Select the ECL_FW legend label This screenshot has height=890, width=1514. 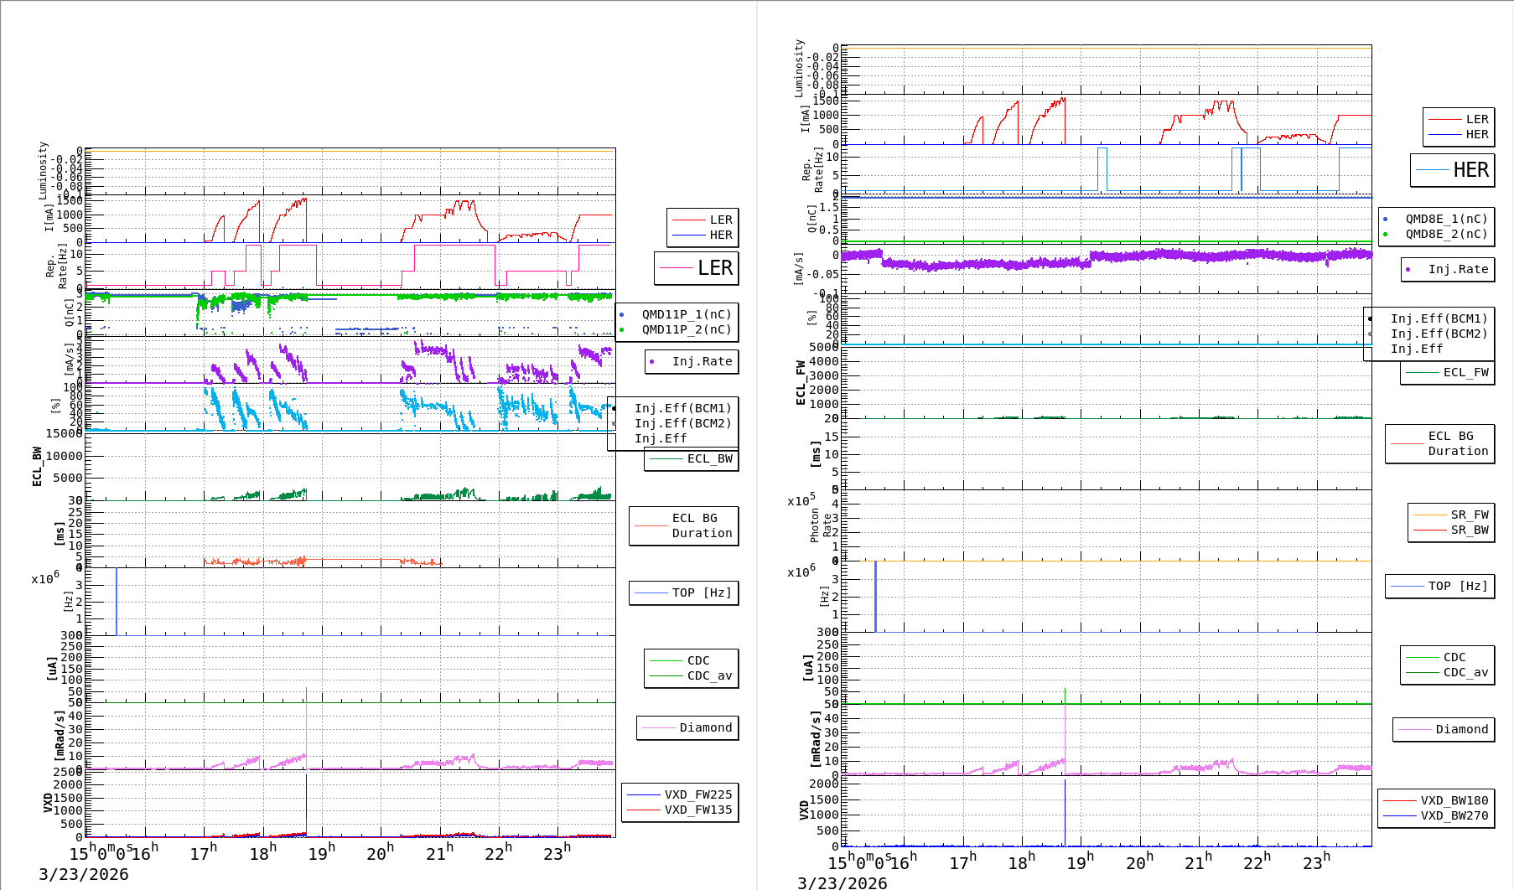[x=1465, y=372]
